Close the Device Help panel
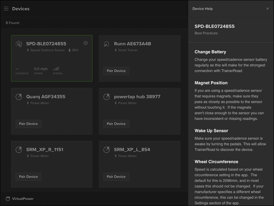The height and width of the screenshot is (206, 274). click(x=268, y=9)
